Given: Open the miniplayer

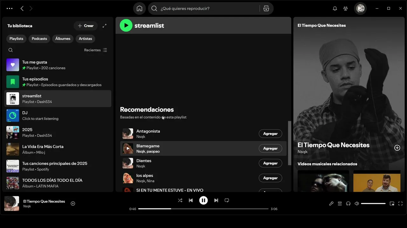Looking at the screenshot, I should 392,204.
